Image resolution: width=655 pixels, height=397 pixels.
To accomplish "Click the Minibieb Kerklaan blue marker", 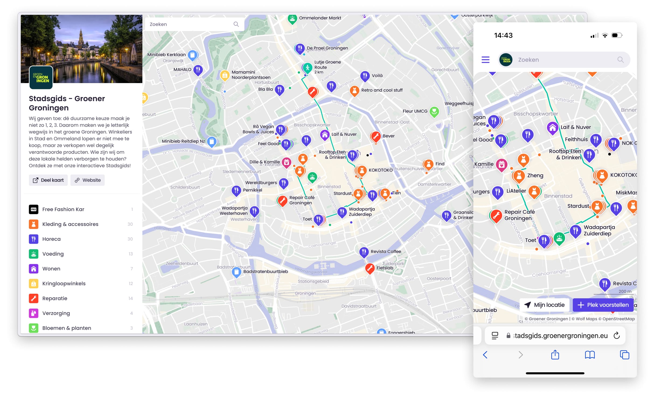I will (193, 55).
